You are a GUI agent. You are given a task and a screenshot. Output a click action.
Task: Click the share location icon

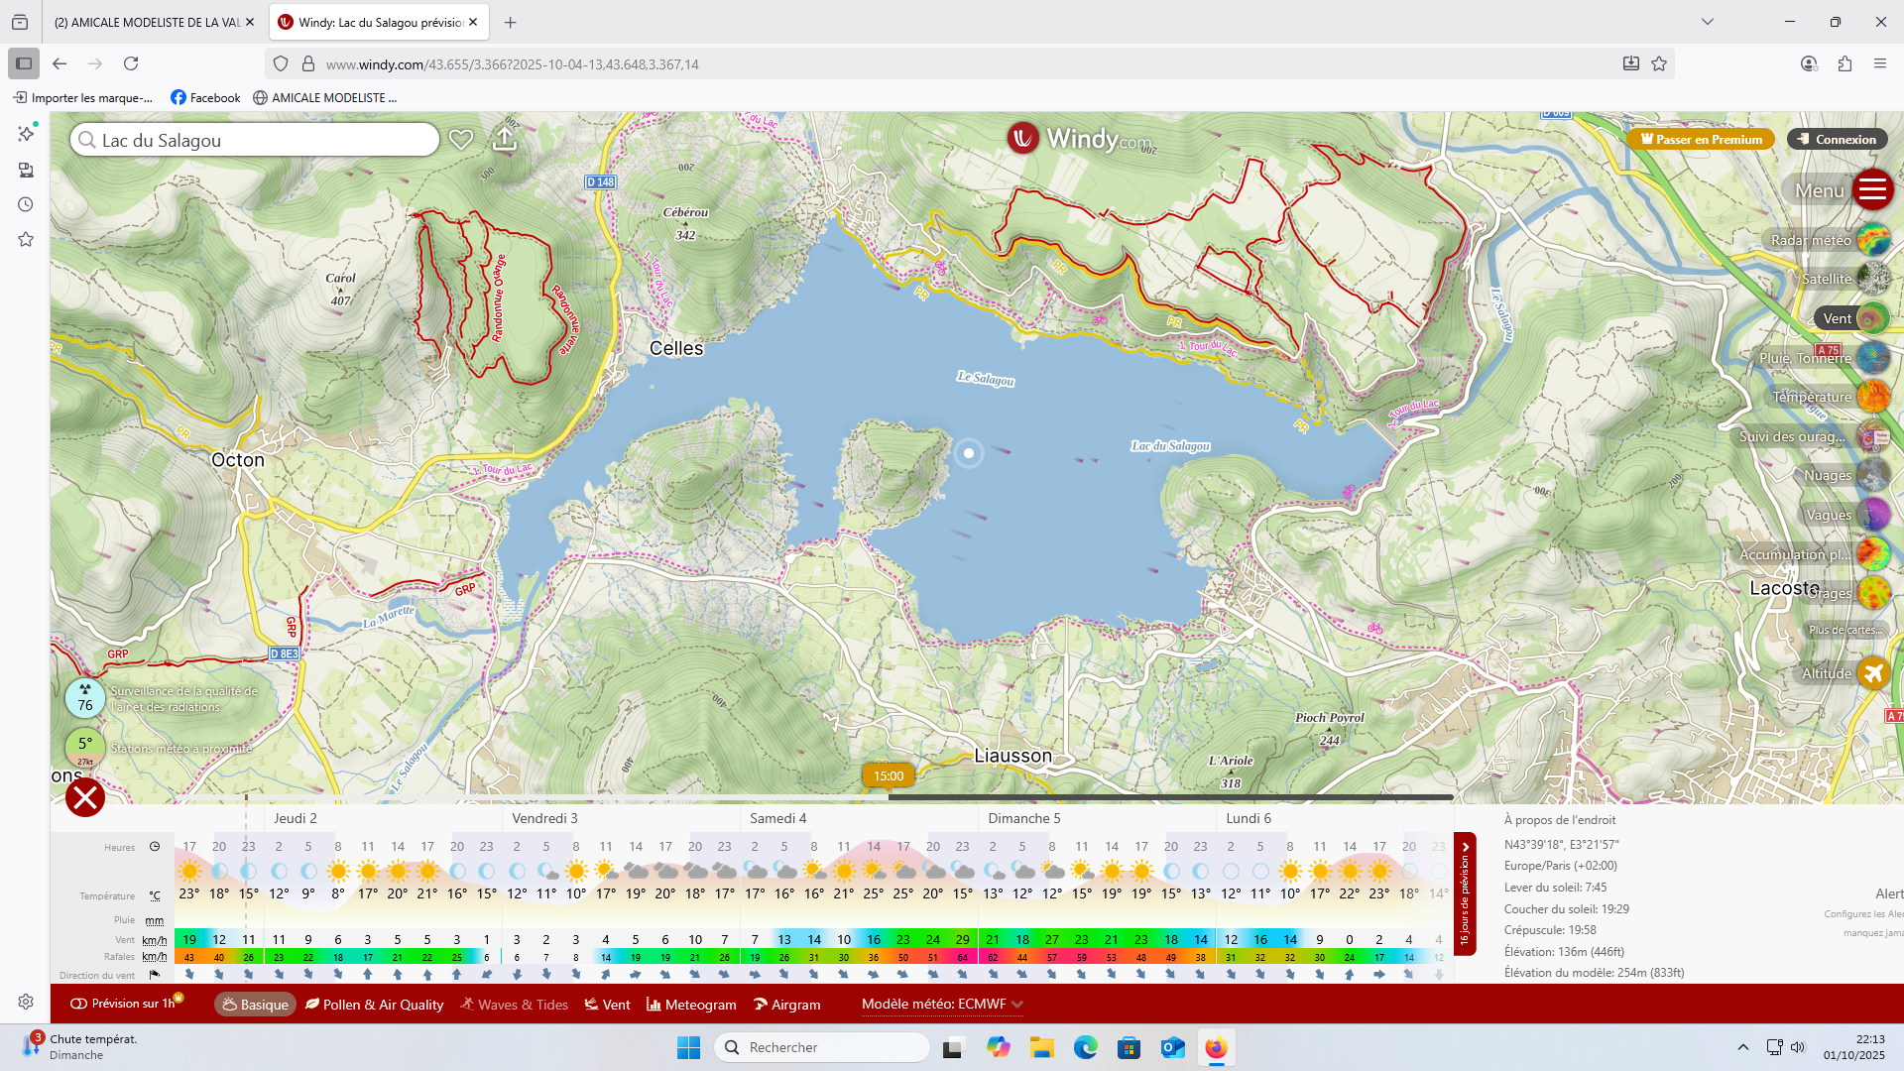click(505, 140)
